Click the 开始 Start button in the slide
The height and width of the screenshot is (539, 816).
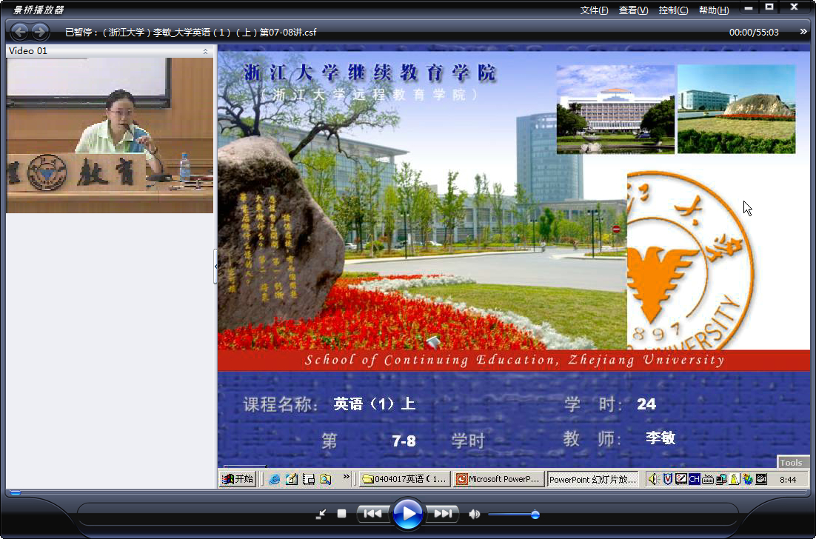pos(237,479)
